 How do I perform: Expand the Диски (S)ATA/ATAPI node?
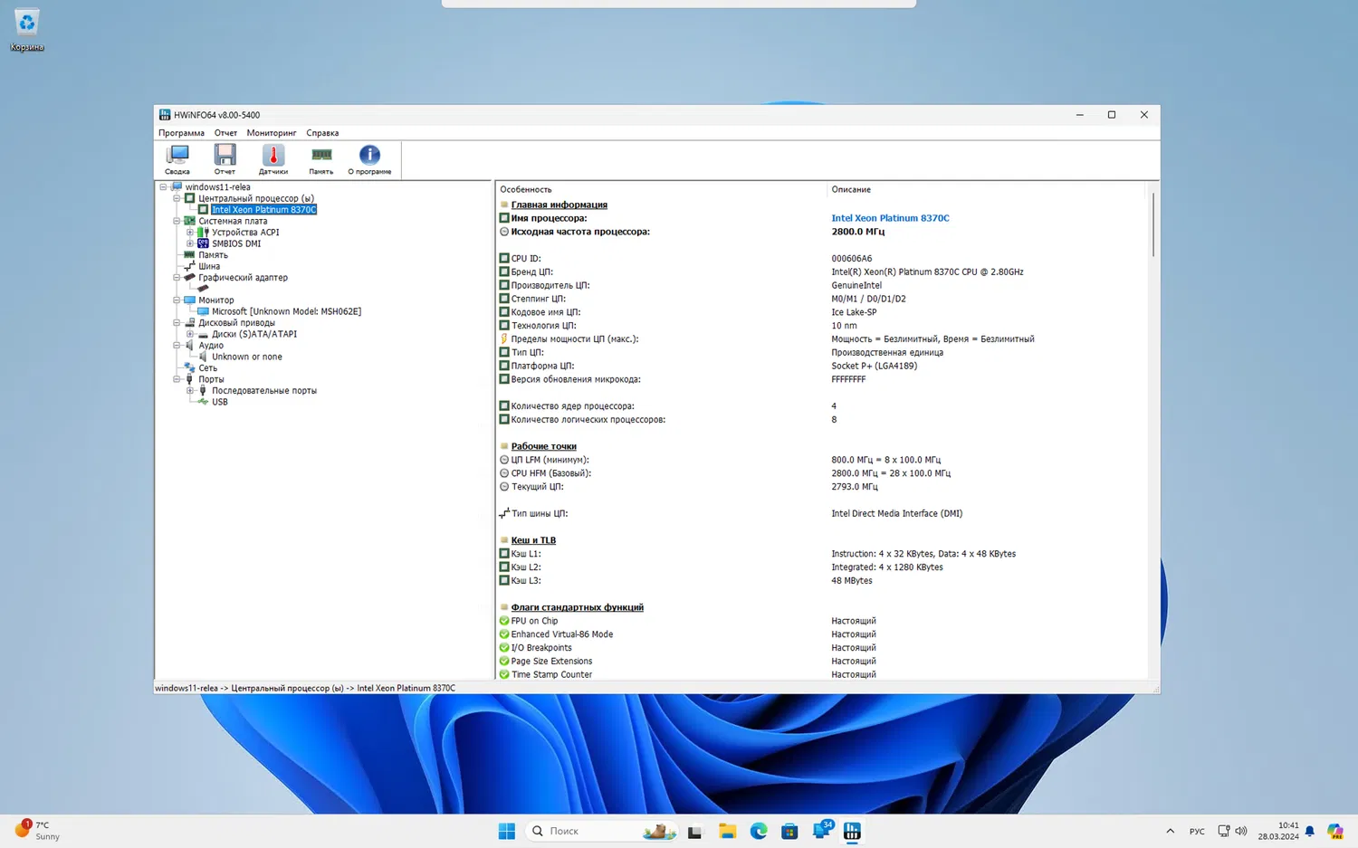pyautogui.click(x=190, y=334)
